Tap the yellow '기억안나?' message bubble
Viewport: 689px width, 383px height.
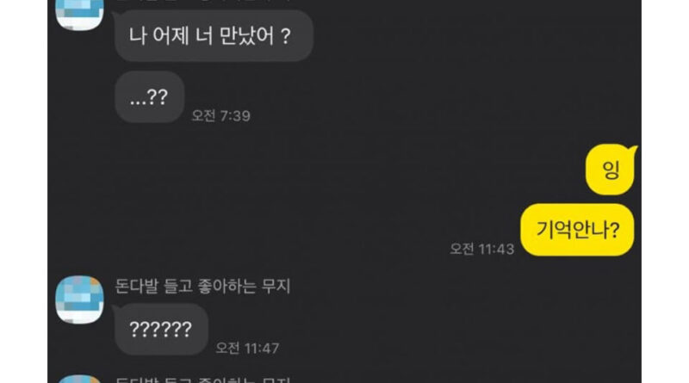[577, 230]
